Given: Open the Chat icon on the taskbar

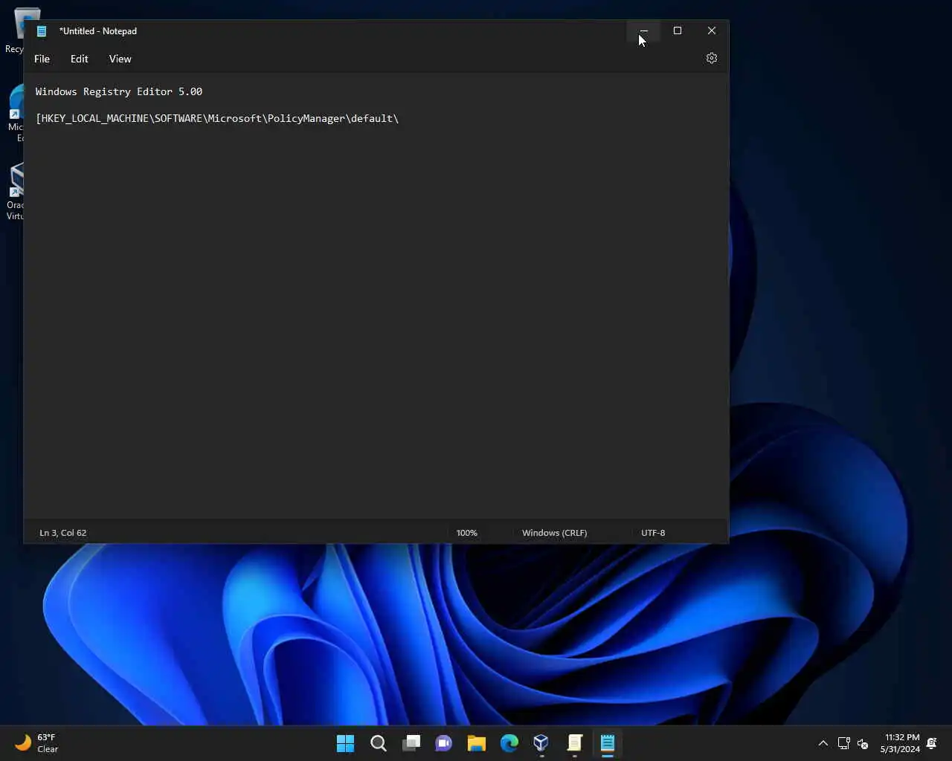Looking at the screenshot, I should click(x=444, y=743).
